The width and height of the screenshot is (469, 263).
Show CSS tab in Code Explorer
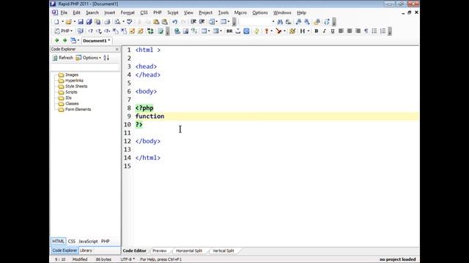pos(72,241)
